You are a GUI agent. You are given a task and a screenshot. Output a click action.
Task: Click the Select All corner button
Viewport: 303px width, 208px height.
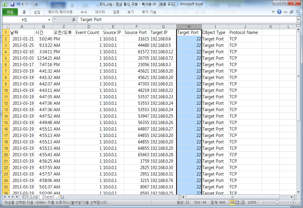[x=6, y=27]
